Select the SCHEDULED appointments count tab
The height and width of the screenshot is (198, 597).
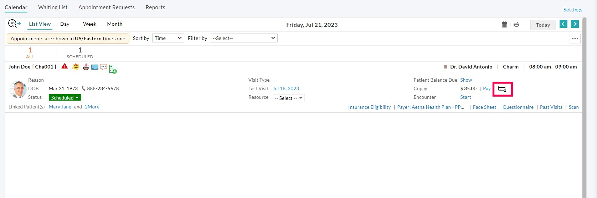80,53
